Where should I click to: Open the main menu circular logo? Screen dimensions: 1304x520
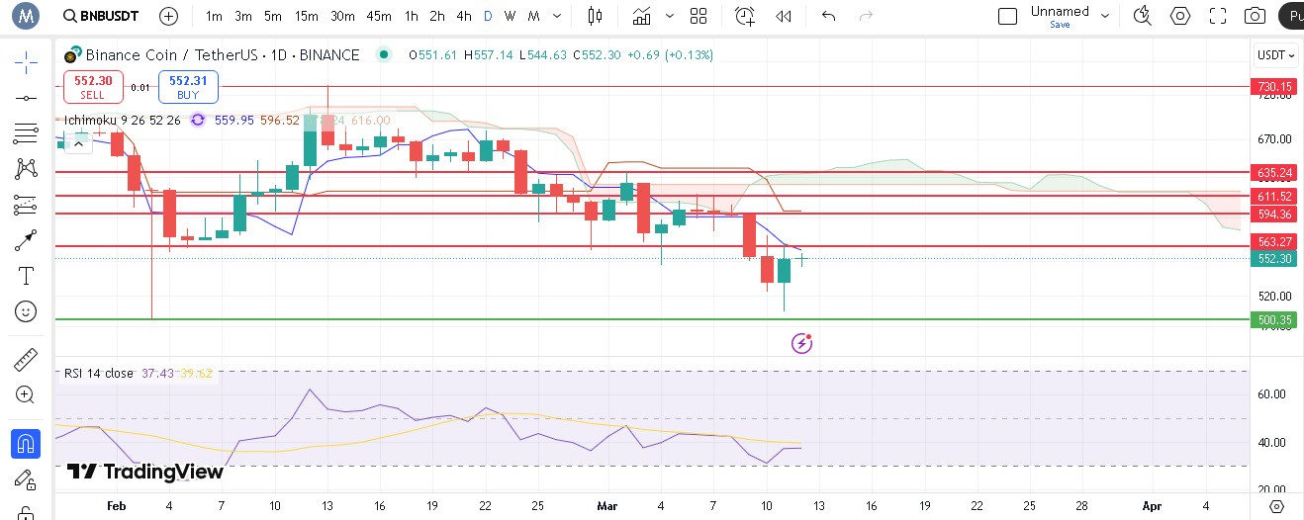25,16
